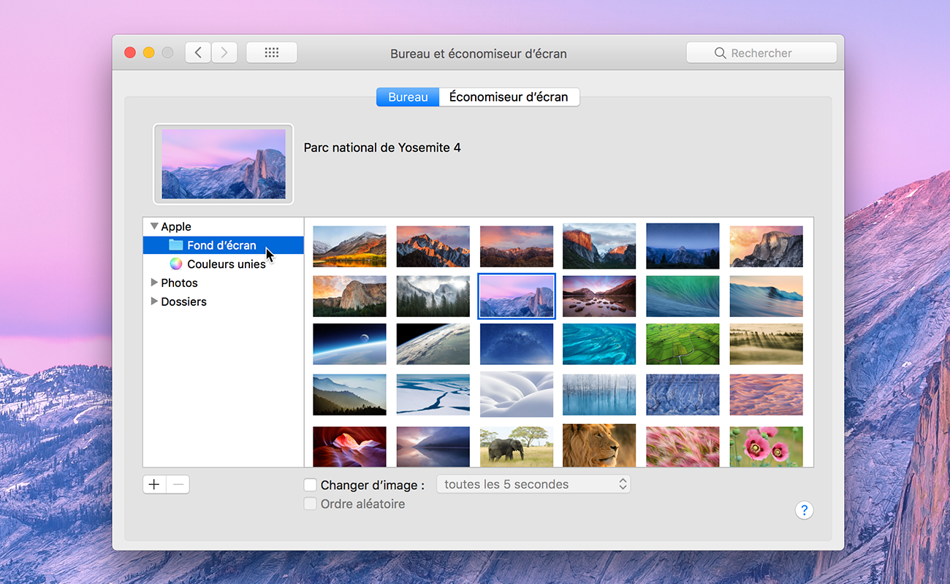
Task: Expand the Dossiers section
Action: coord(154,301)
